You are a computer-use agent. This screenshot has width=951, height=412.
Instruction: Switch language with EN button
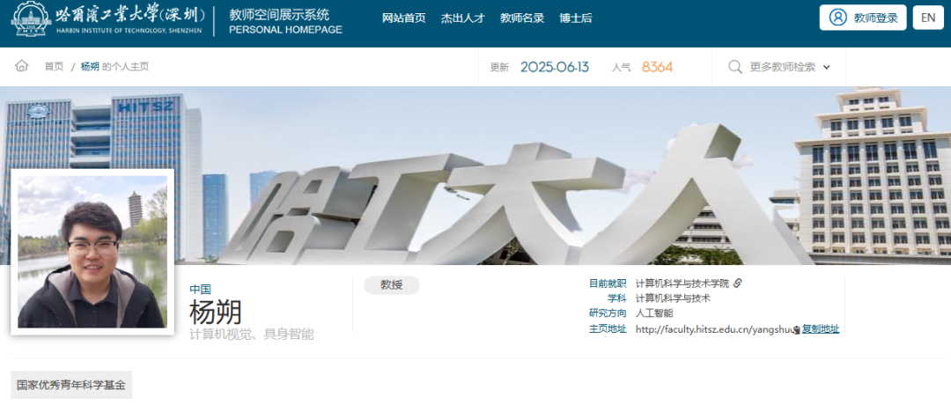(928, 18)
